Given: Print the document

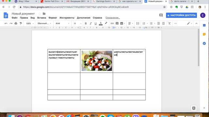Looking at the screenshot, I should [x=16, y=23].
